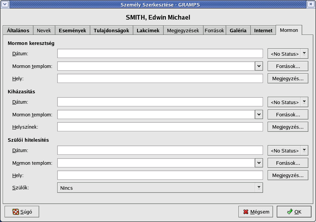Click Megjegyzés button under Kiházasítás

pos(288,127)
